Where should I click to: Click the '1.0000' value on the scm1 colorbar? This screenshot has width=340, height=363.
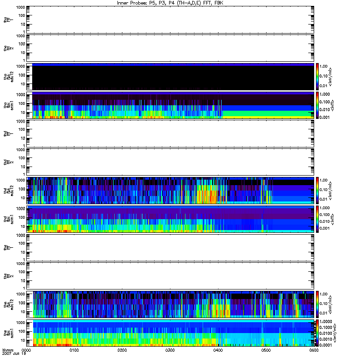325,322
